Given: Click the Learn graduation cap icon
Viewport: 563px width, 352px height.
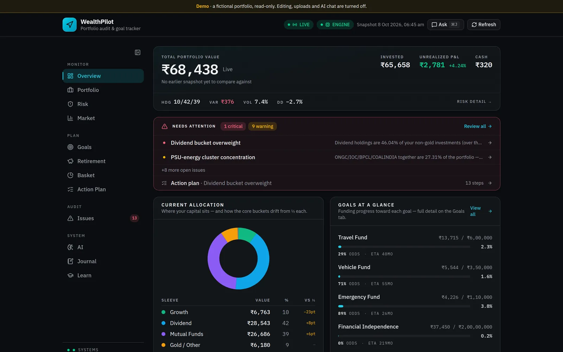Looking at the screenshot, I should click(70, 275).
